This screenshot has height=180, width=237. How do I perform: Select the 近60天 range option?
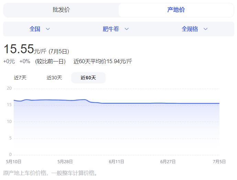pos(88,78)
